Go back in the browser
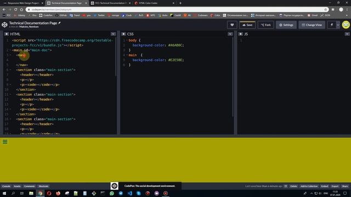Image resolution: width=351 pixels, height=197 pixels. click(4, 10)
